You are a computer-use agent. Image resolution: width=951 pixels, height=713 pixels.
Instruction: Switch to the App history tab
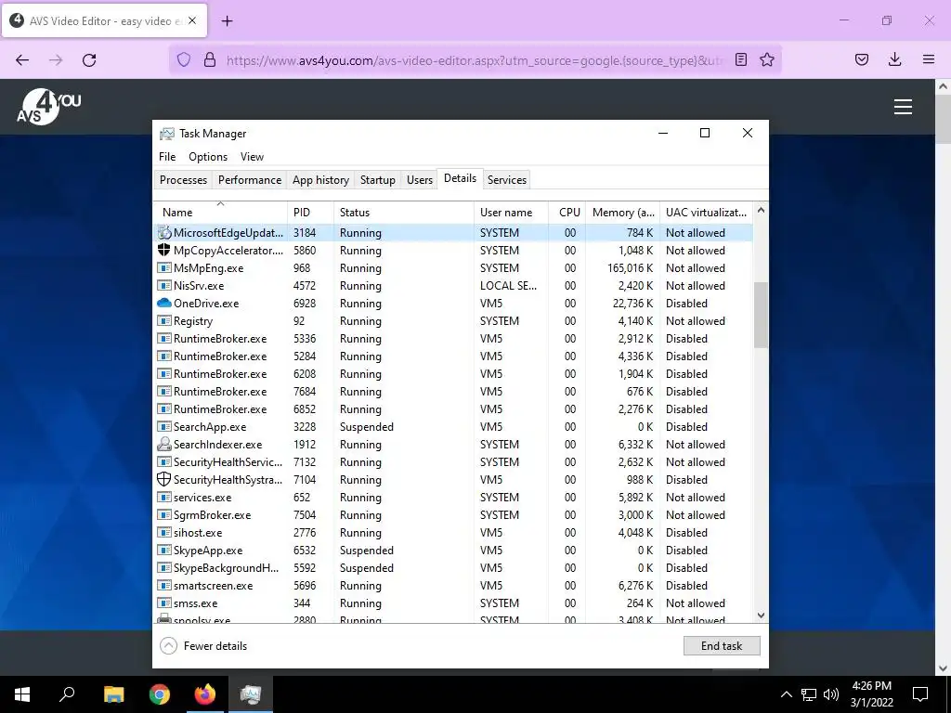coord(320,180)
